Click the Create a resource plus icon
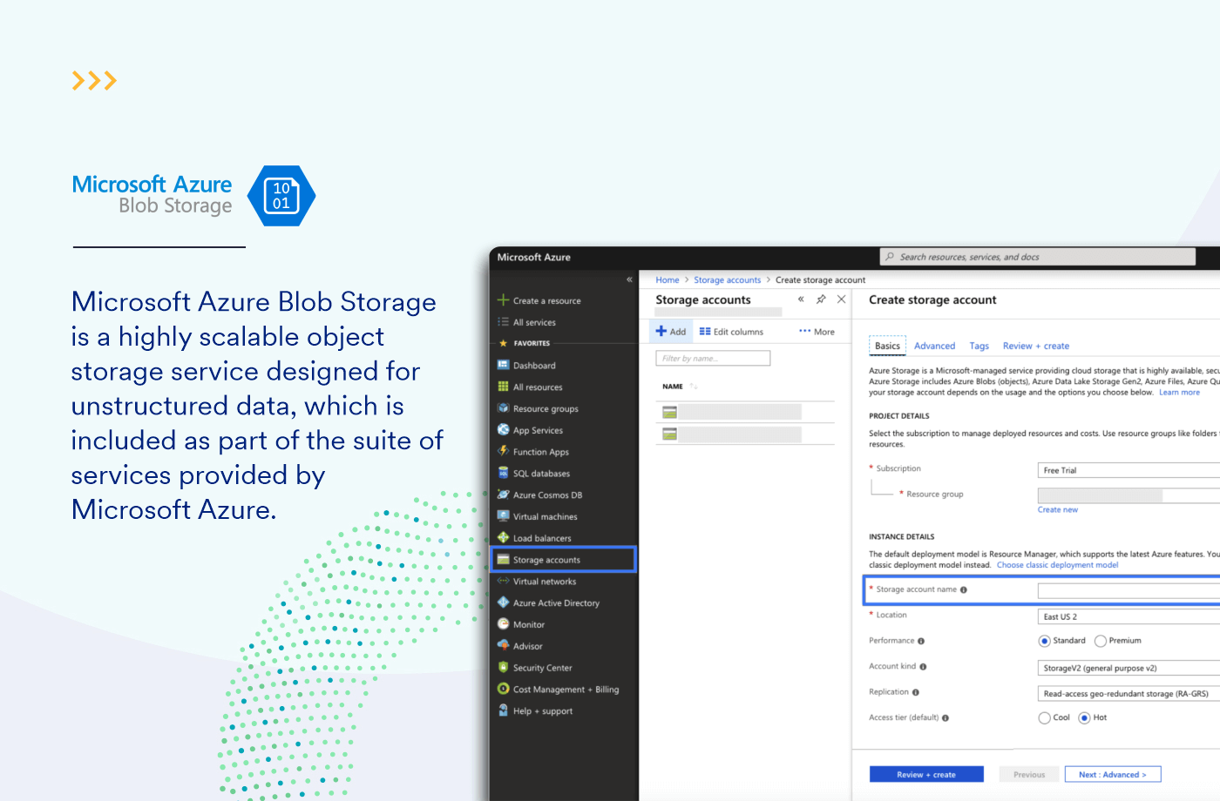1220x801 pixels. 503,300
